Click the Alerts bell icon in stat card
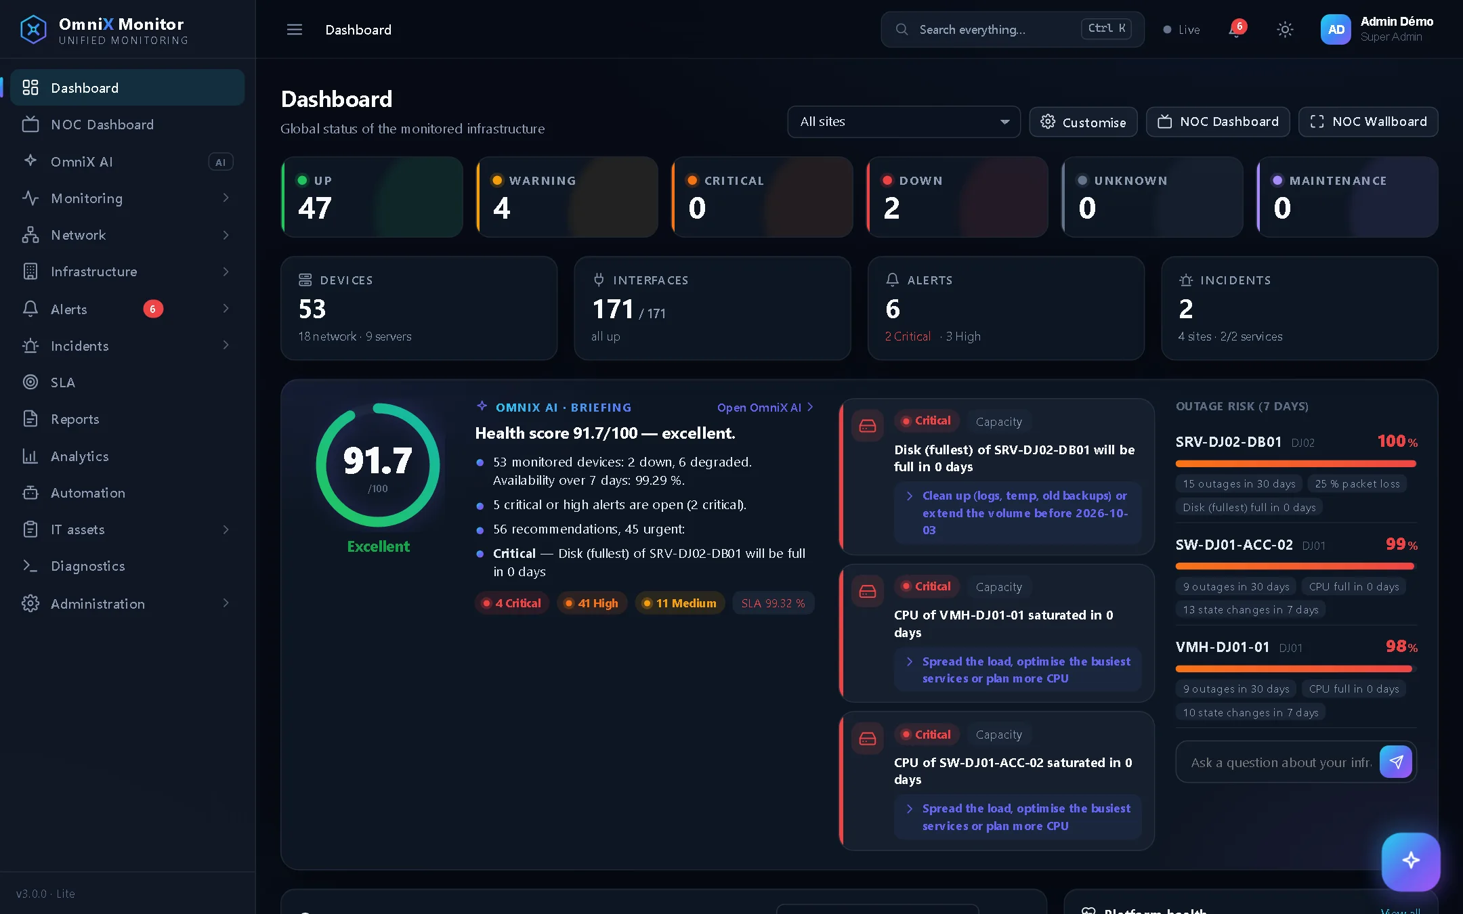The width and height of the screenshot is (1463, 914). 893,280
